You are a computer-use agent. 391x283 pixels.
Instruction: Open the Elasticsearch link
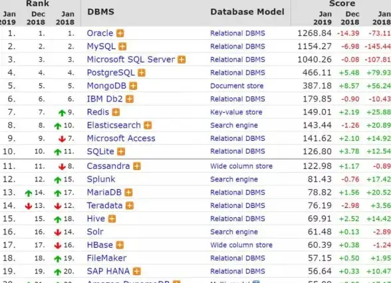(114, 125)
